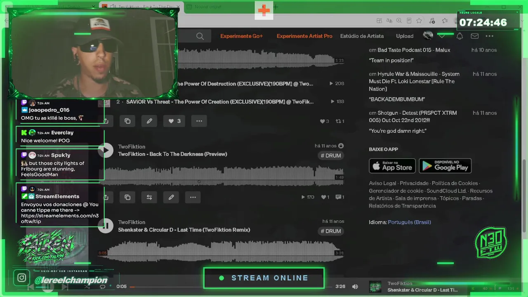Open browser reader view icon
Screen dimensions: 528x297
tap(409, 21)
